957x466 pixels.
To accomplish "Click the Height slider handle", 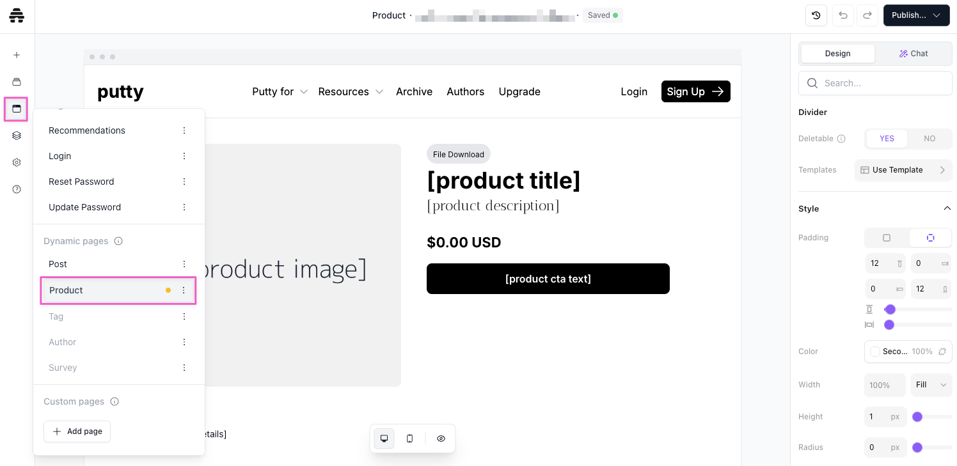I will click(917, 417).
